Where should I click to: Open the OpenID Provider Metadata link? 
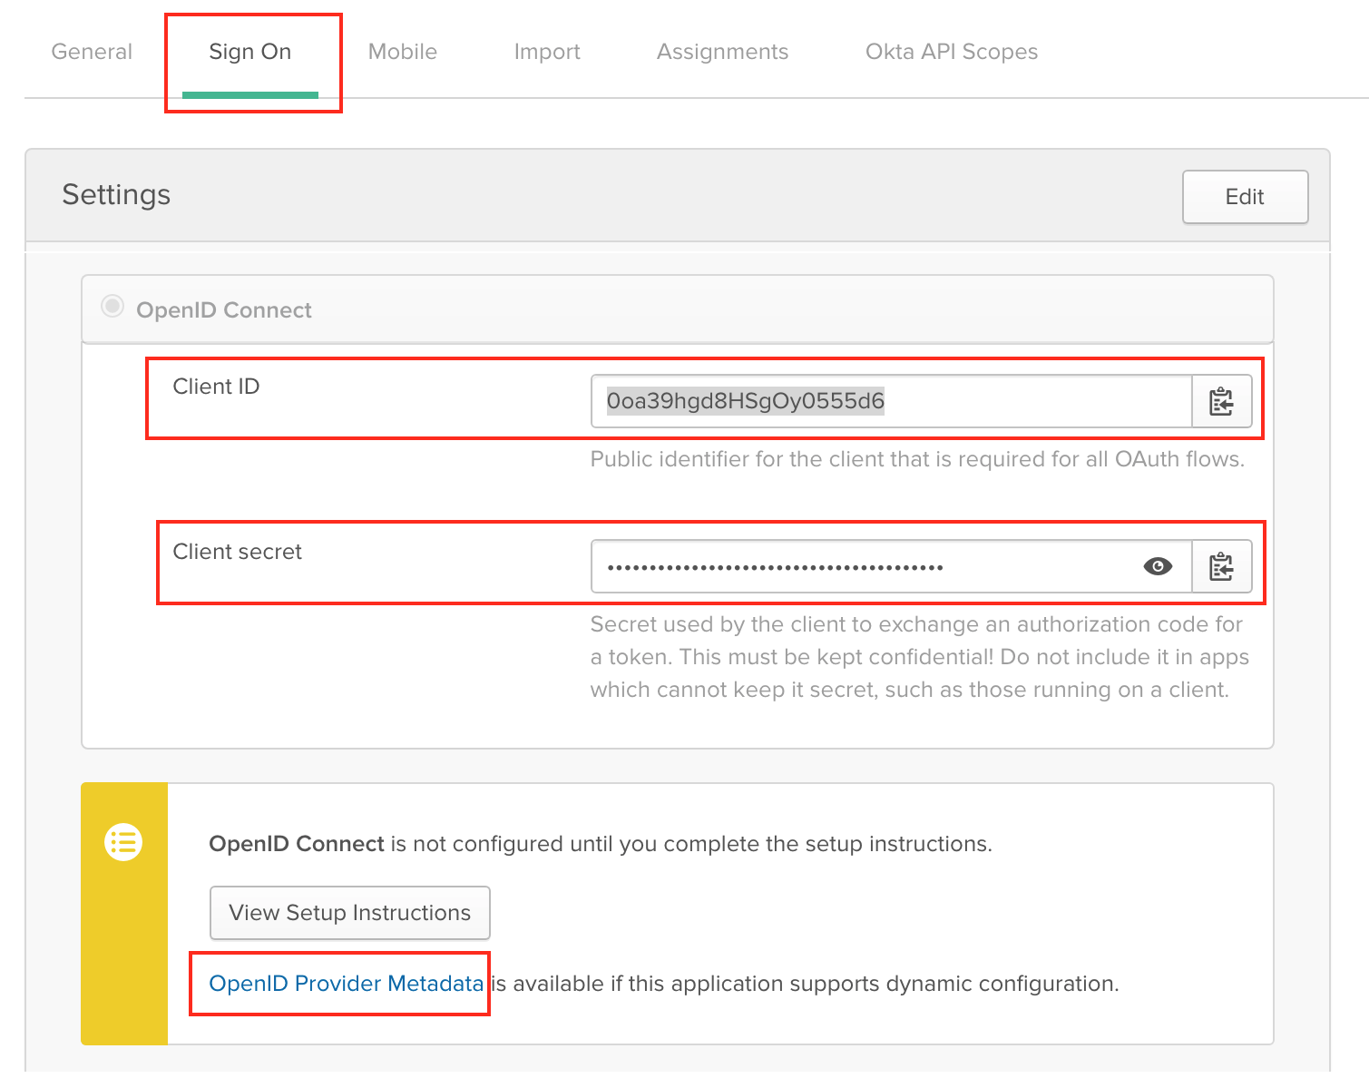tap(346, 983)
